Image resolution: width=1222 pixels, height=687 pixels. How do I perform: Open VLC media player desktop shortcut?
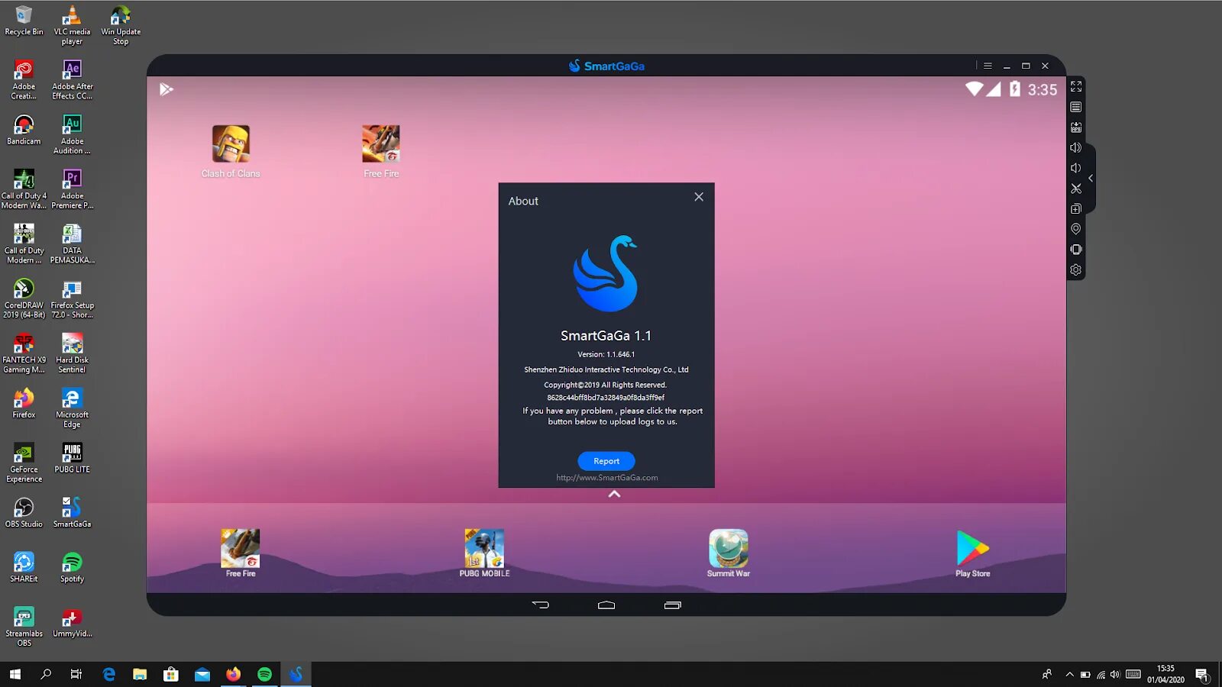point(72,25)
